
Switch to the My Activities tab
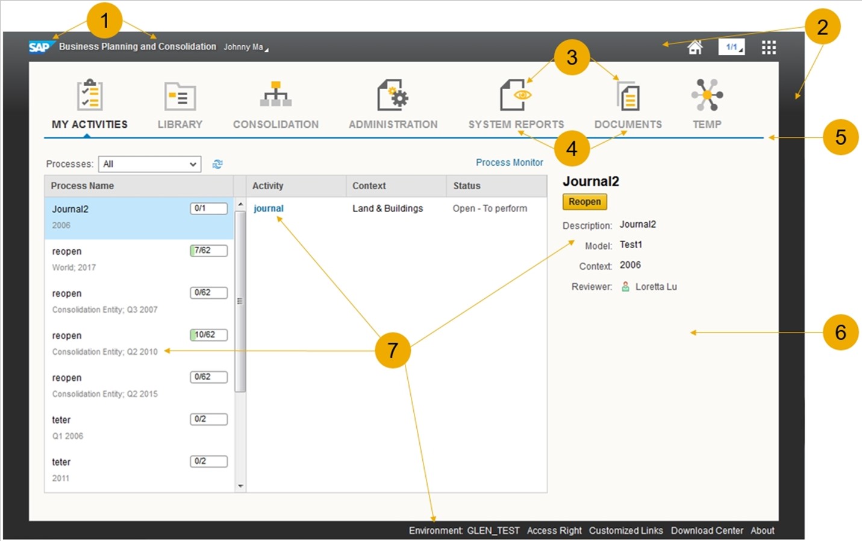[89, 124]
